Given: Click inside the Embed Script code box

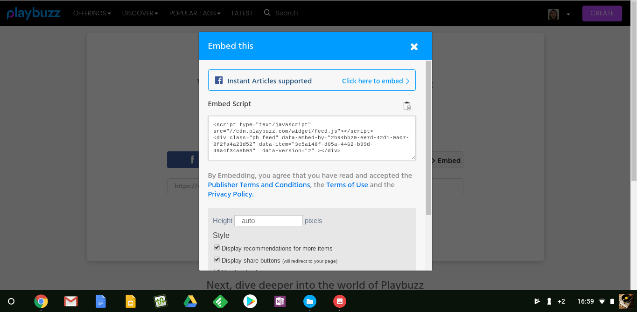Looking at the screenshot, I should point(312,138).
